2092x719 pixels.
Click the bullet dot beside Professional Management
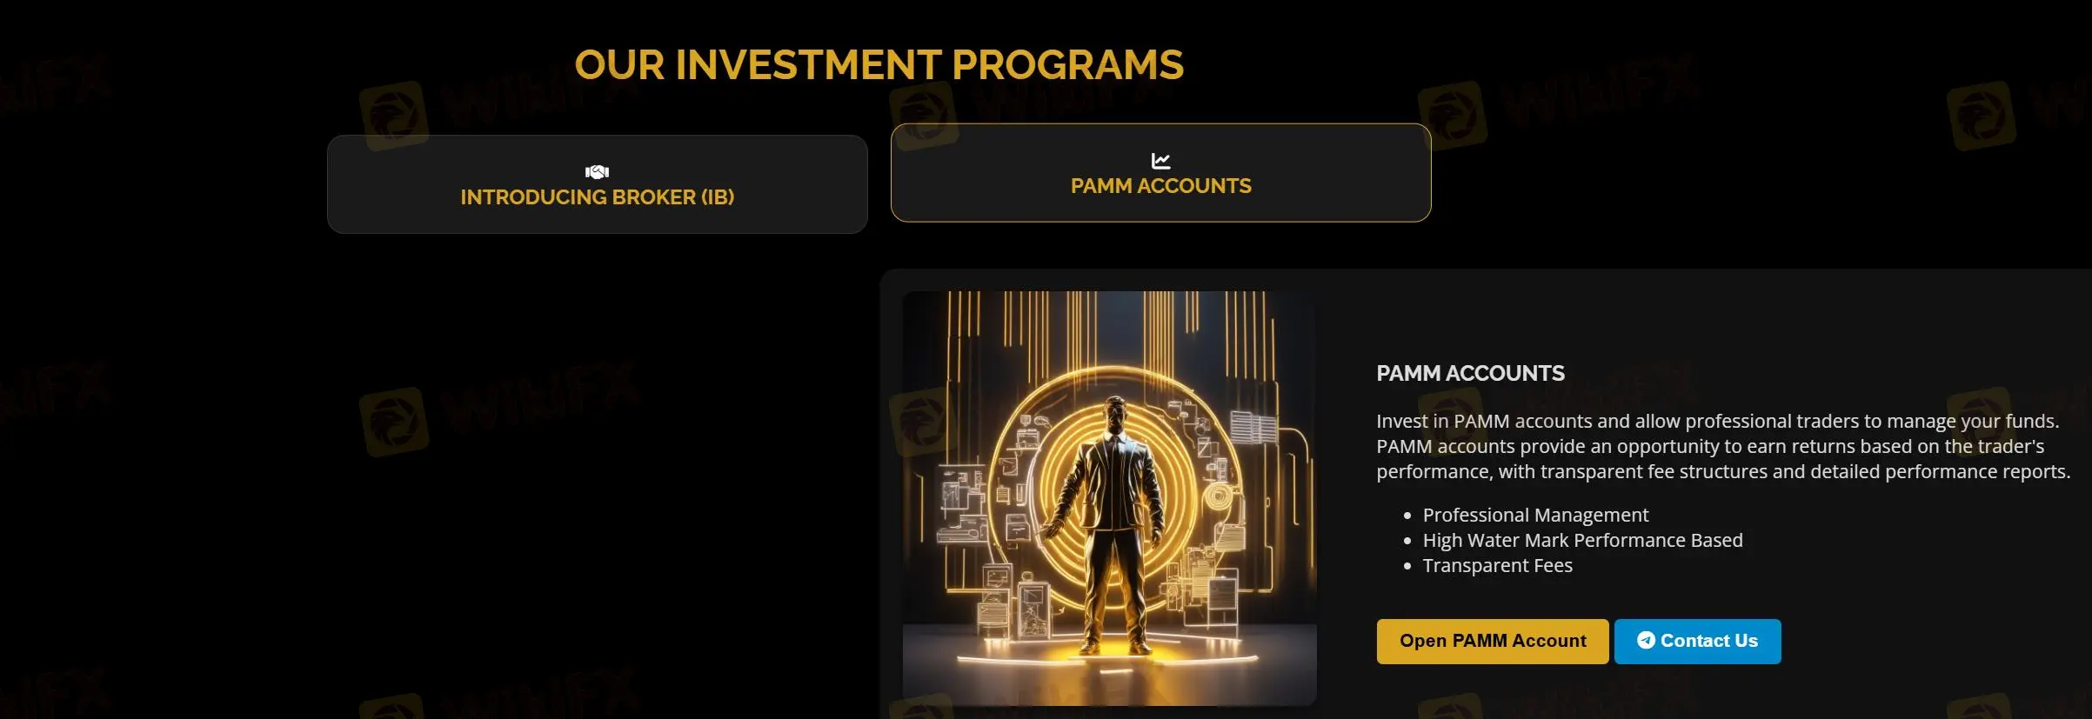point(1407,516)
